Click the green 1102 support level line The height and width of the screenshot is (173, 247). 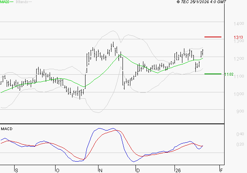click(213, 74)
